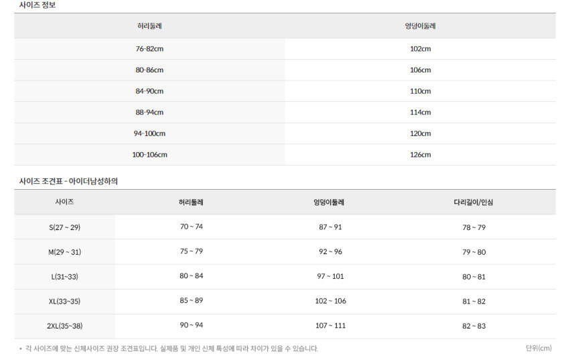The width and height of the screenshot is (576, 360).
Task: Click the 97 ~ 101 hip measurement cell
Action: 330,276
